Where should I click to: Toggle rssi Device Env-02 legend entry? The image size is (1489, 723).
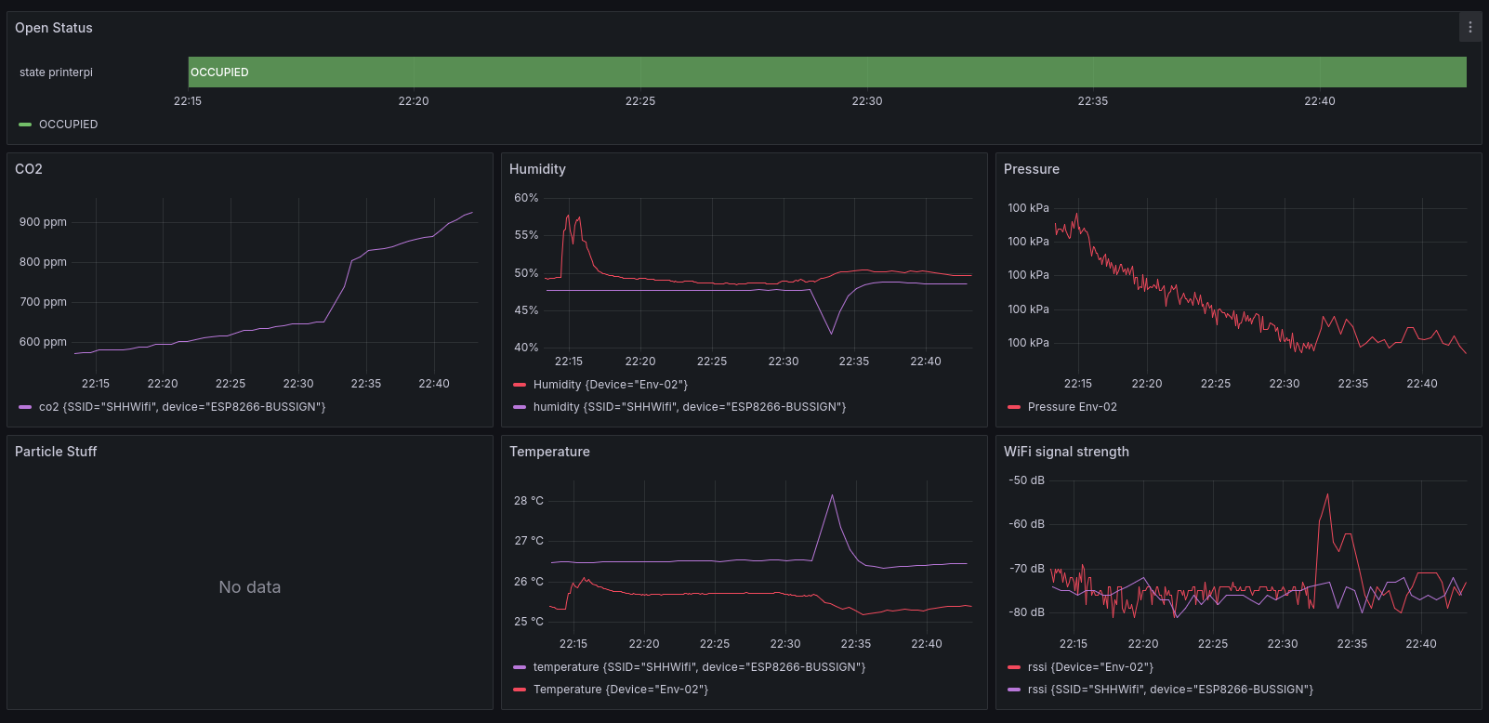(x=1091, y=667)
